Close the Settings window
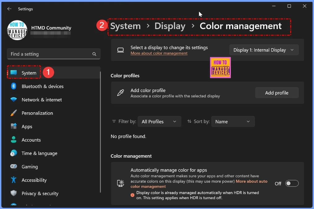The height and width of the screenshot is (209, 314). 305,6
